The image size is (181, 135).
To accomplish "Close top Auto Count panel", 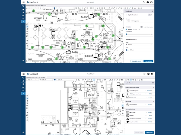I will click(152, 11).
